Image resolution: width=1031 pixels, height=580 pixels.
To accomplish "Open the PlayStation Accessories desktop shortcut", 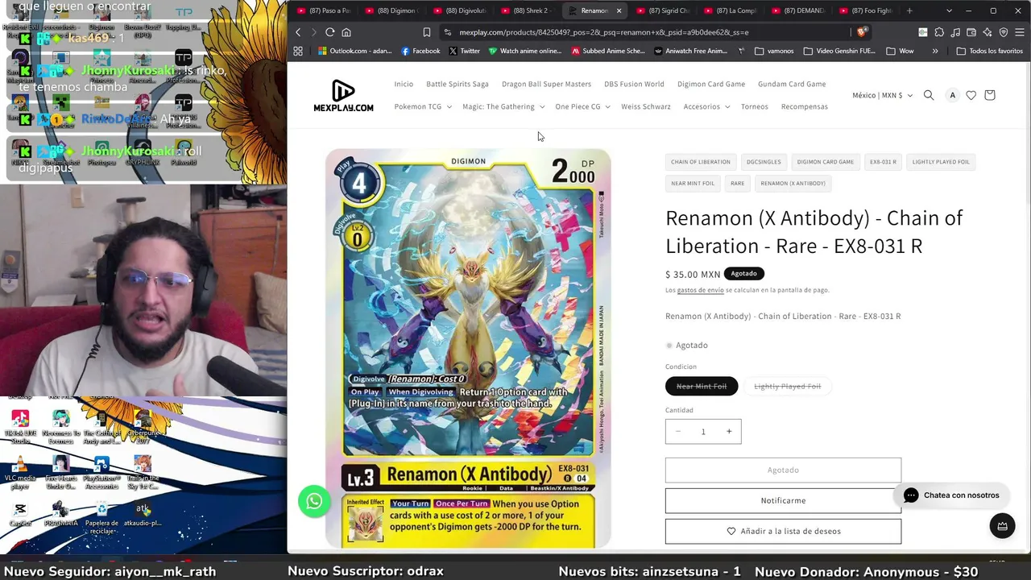I will click(101, 473).
